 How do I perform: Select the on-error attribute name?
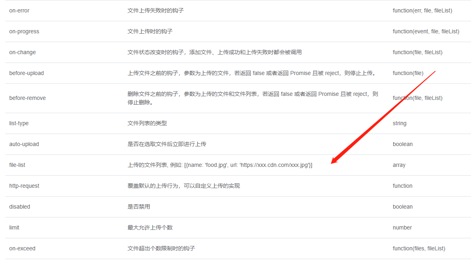pos(19,10)
